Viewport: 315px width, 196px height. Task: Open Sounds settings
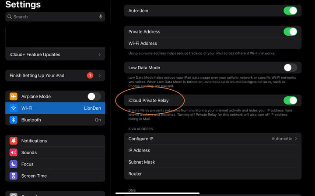pyautogui.click(x=55, y=152)
